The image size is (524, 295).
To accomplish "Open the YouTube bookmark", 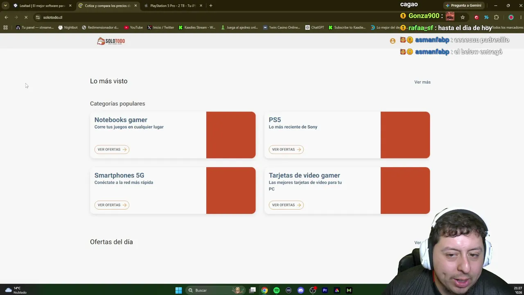I will pos(133,27).
